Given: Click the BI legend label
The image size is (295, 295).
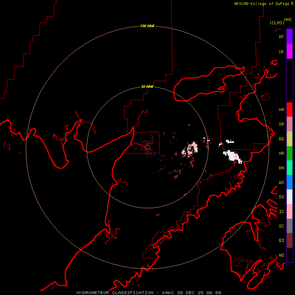Looking at the screenshot, I should click(282, 241).
